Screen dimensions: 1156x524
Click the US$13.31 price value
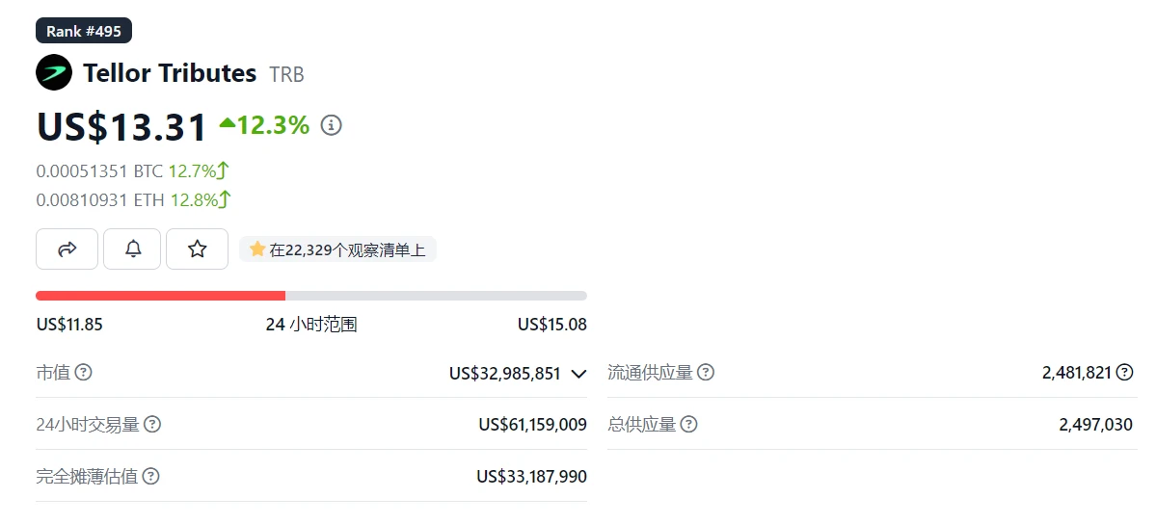click(121, 127)
